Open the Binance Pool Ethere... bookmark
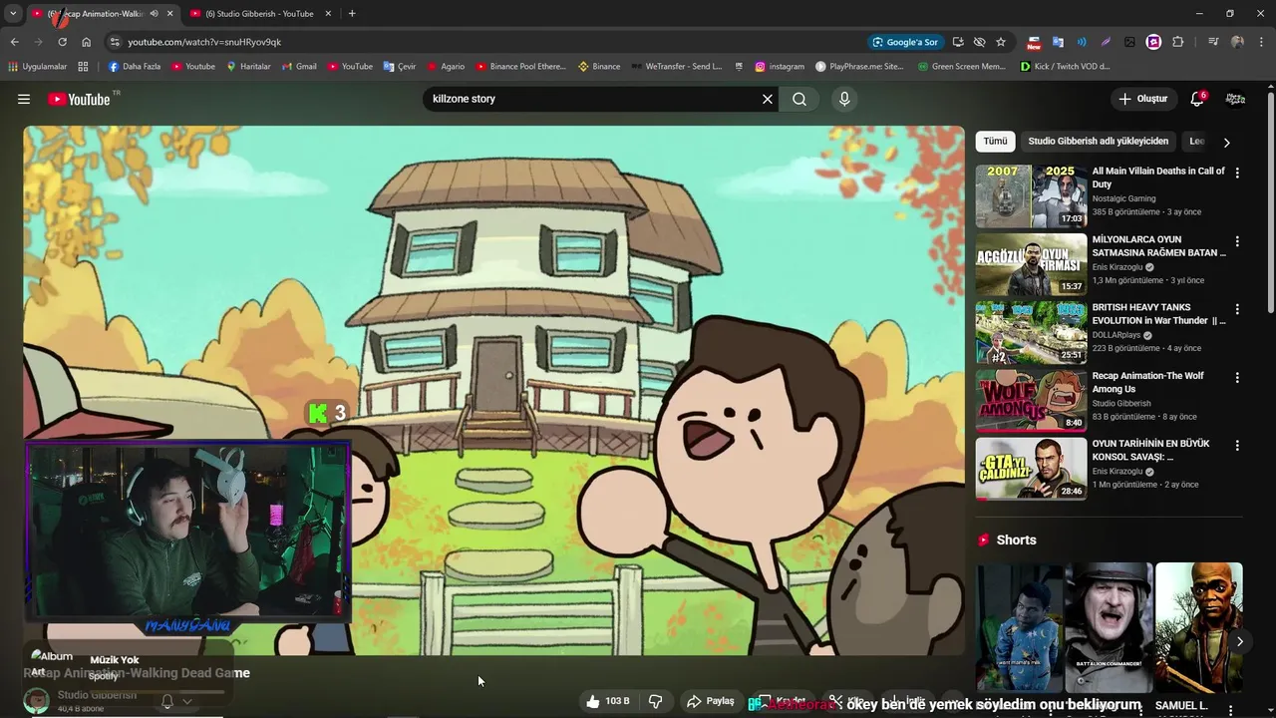Screen dimensions: 1276x718 point(520,67)
